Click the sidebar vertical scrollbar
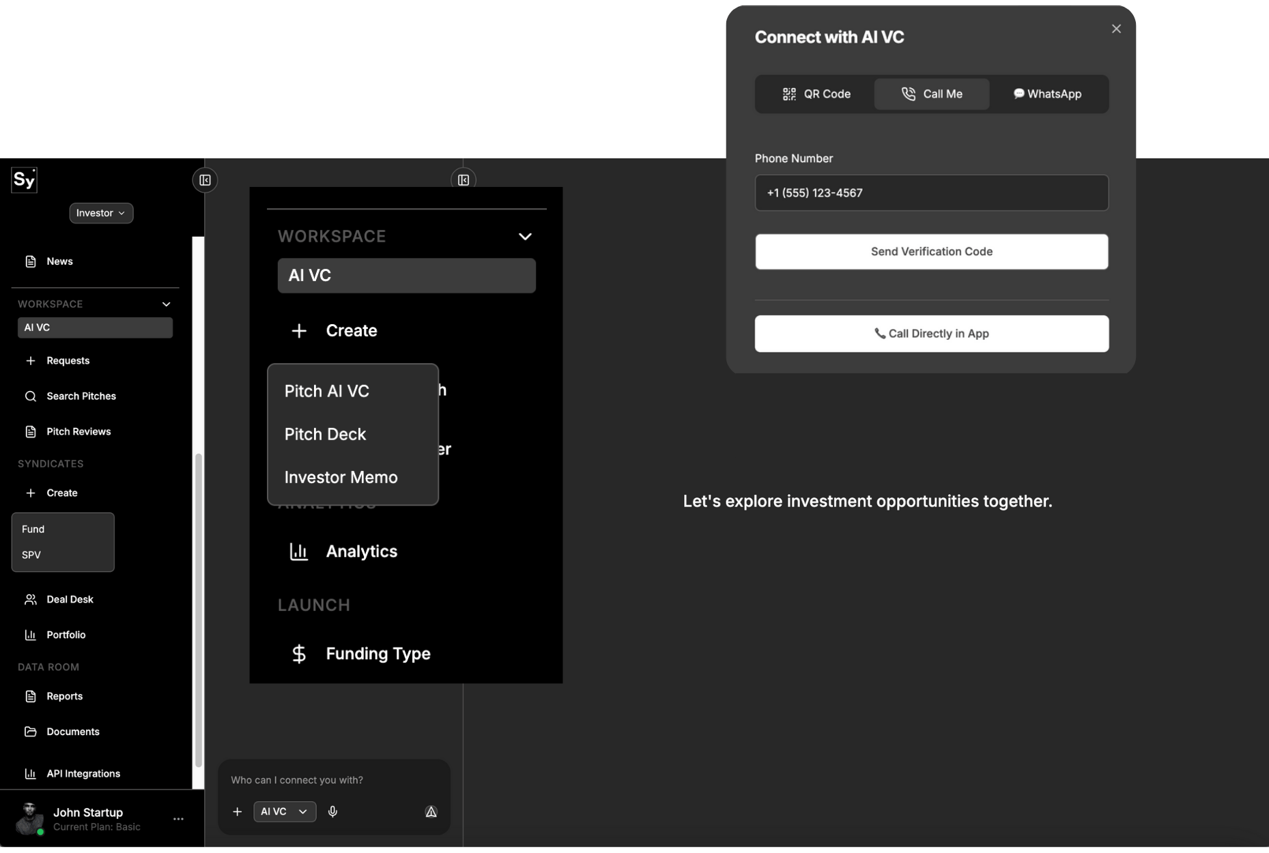This screenshot has height=853, width=1269. [x=199, y=611]
